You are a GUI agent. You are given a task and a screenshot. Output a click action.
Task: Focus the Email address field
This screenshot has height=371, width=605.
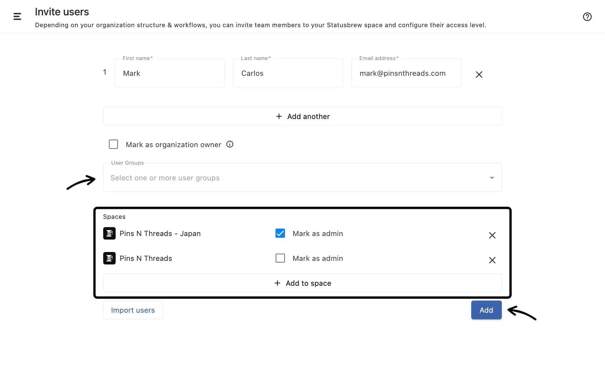pyautogui.click(x=406, y=73)
